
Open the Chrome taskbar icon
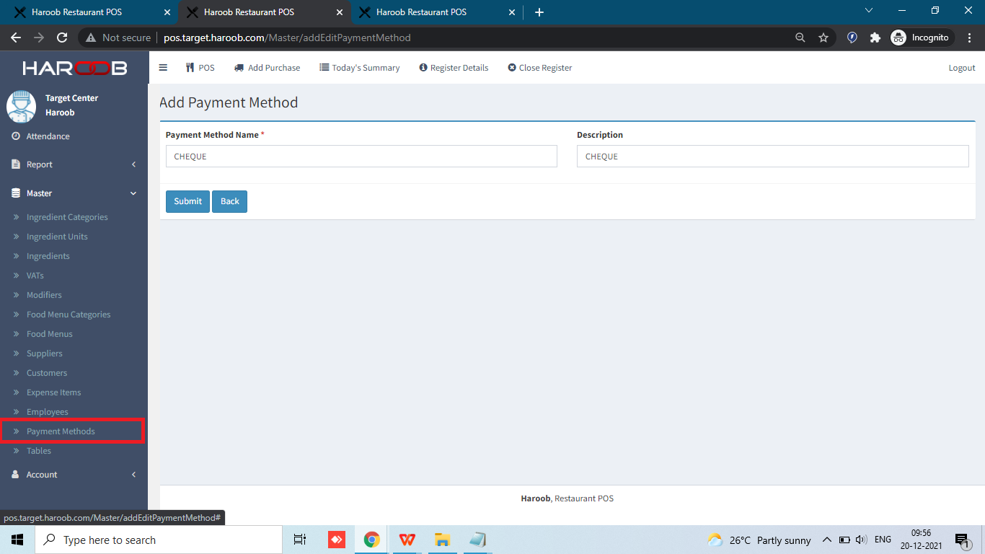pyautogui.click(x=372, y=540)
